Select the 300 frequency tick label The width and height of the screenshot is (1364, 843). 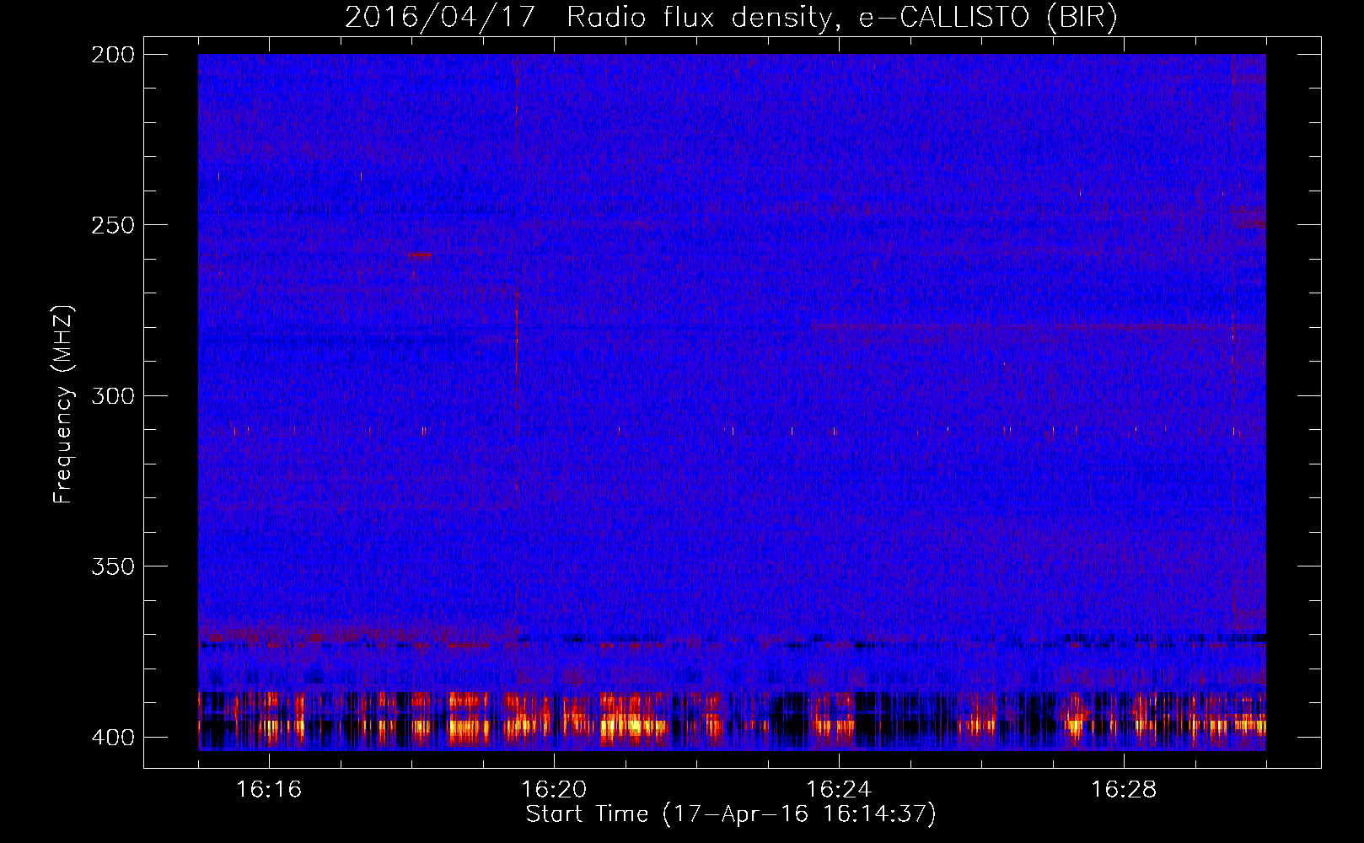tap(113, 395)
